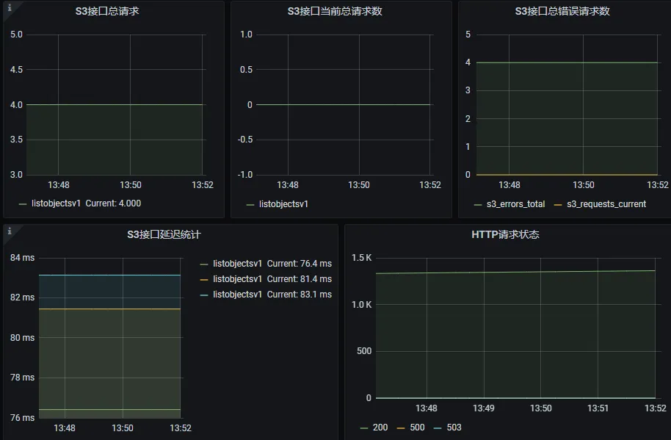This screenshot has width=671, height=440.
Task: Click the listobjectsv1 legend in S3接口当前总请求数 panel
Action: coord(283,204)
